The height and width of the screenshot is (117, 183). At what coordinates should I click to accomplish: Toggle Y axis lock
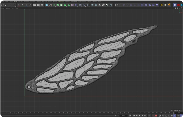click(x=22, y=5)
